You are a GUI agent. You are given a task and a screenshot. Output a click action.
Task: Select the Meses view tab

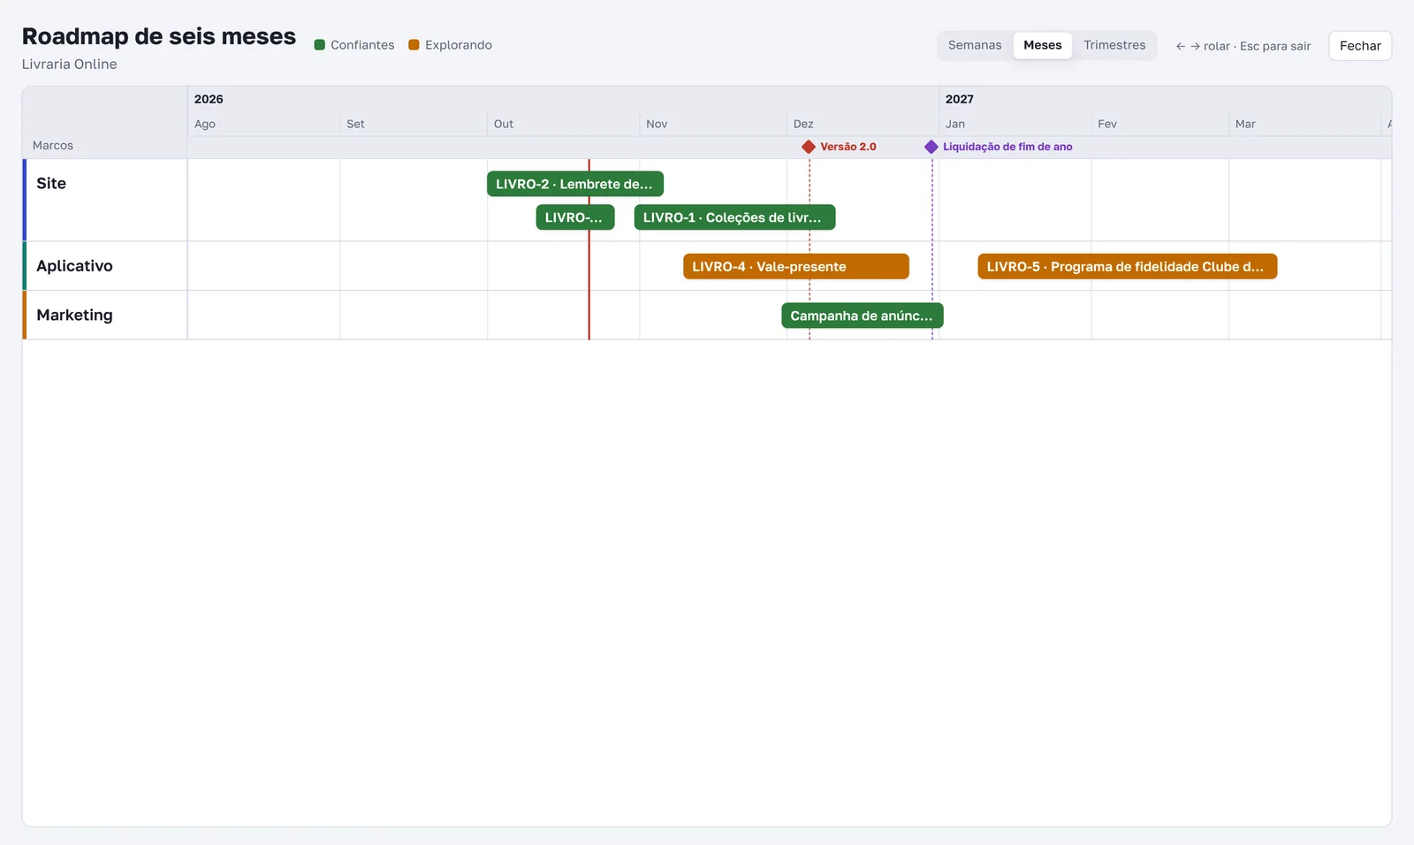pos(1043,45)
